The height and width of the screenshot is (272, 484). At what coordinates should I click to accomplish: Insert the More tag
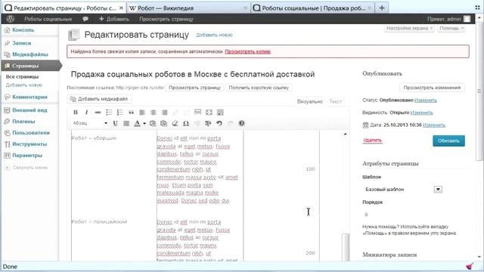198,113
